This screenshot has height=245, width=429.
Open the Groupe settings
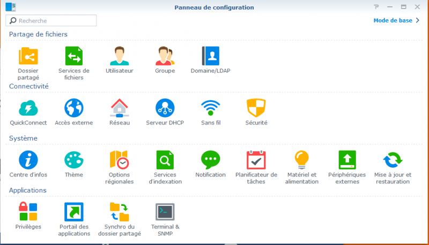pyautogui.click(x=165, y=56)
